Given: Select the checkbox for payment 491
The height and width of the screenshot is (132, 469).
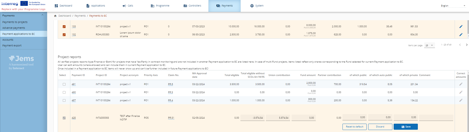Looking at the screenshot, I should tap(64, 84).
